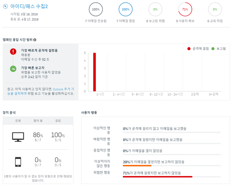Click 위협을 보고한 사용자 없었음 text
232x187 pixels.
41,72
